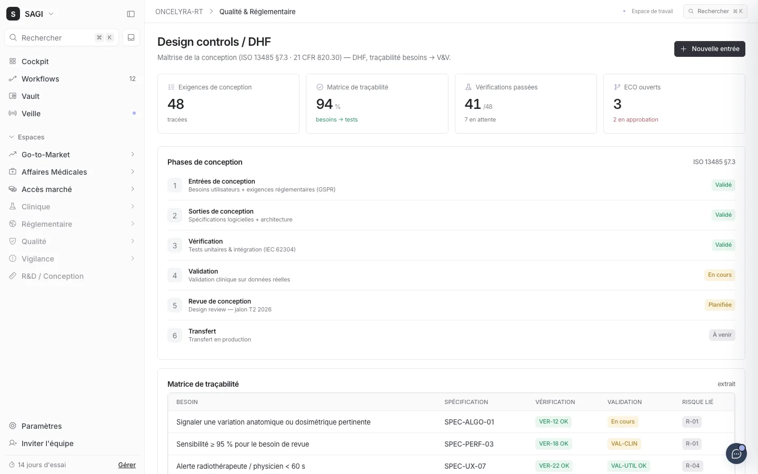Click the Vigilance alert icon

[x=13, y=258]
